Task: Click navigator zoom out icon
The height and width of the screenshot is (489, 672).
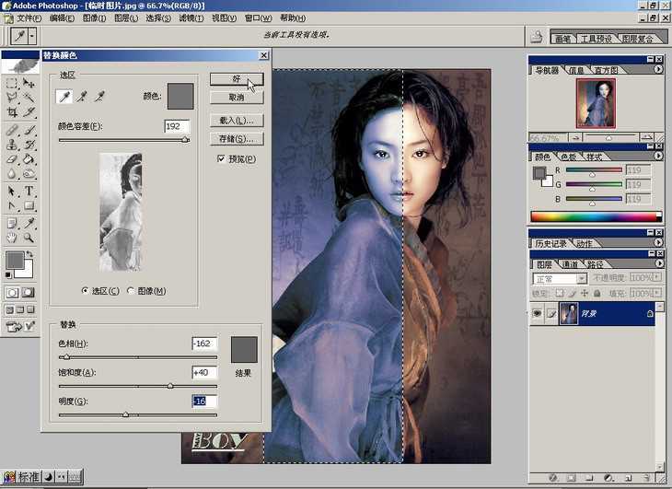Action: (x=575, y=137)
